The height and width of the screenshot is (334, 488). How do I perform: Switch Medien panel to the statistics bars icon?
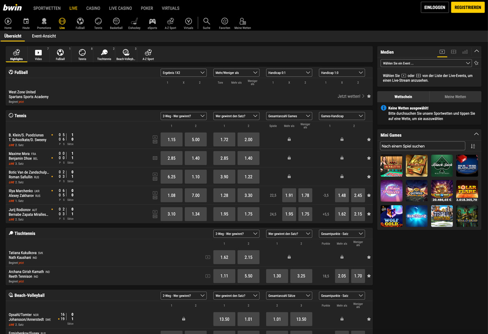465,52
